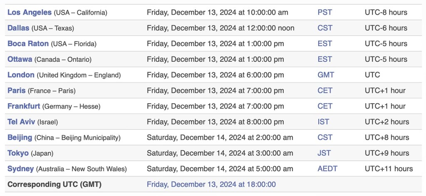This screenshot has width=426, height=196.
Task: Select the Tel Aviv city link
Action: 21,122
